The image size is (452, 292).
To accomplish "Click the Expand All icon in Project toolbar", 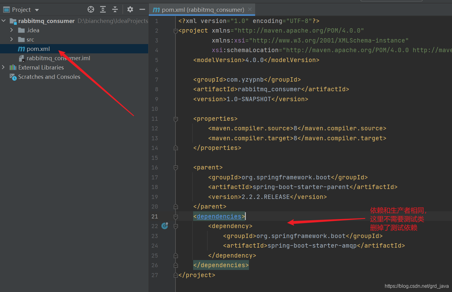I will coord(103,9).
